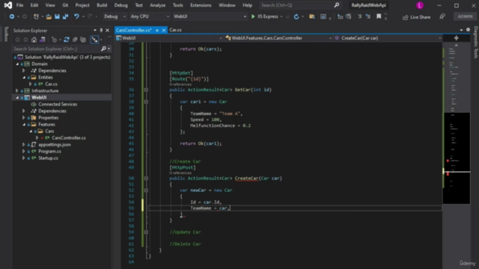This screenshot has width=479, height=269.
Task: Close the CarsController.cs tab
Action: pyautogui.click(x=164, y=30)
